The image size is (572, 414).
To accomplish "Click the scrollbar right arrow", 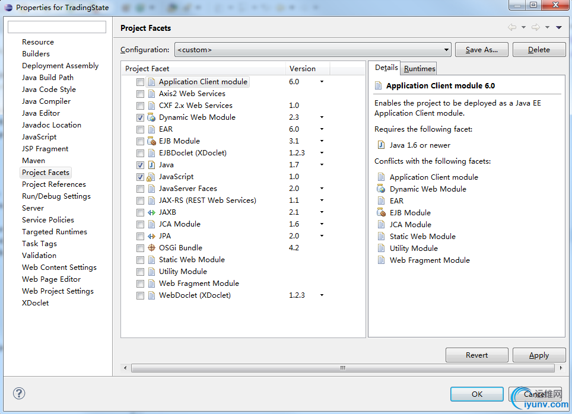I will pyautogui.click(x=561, y=368).
